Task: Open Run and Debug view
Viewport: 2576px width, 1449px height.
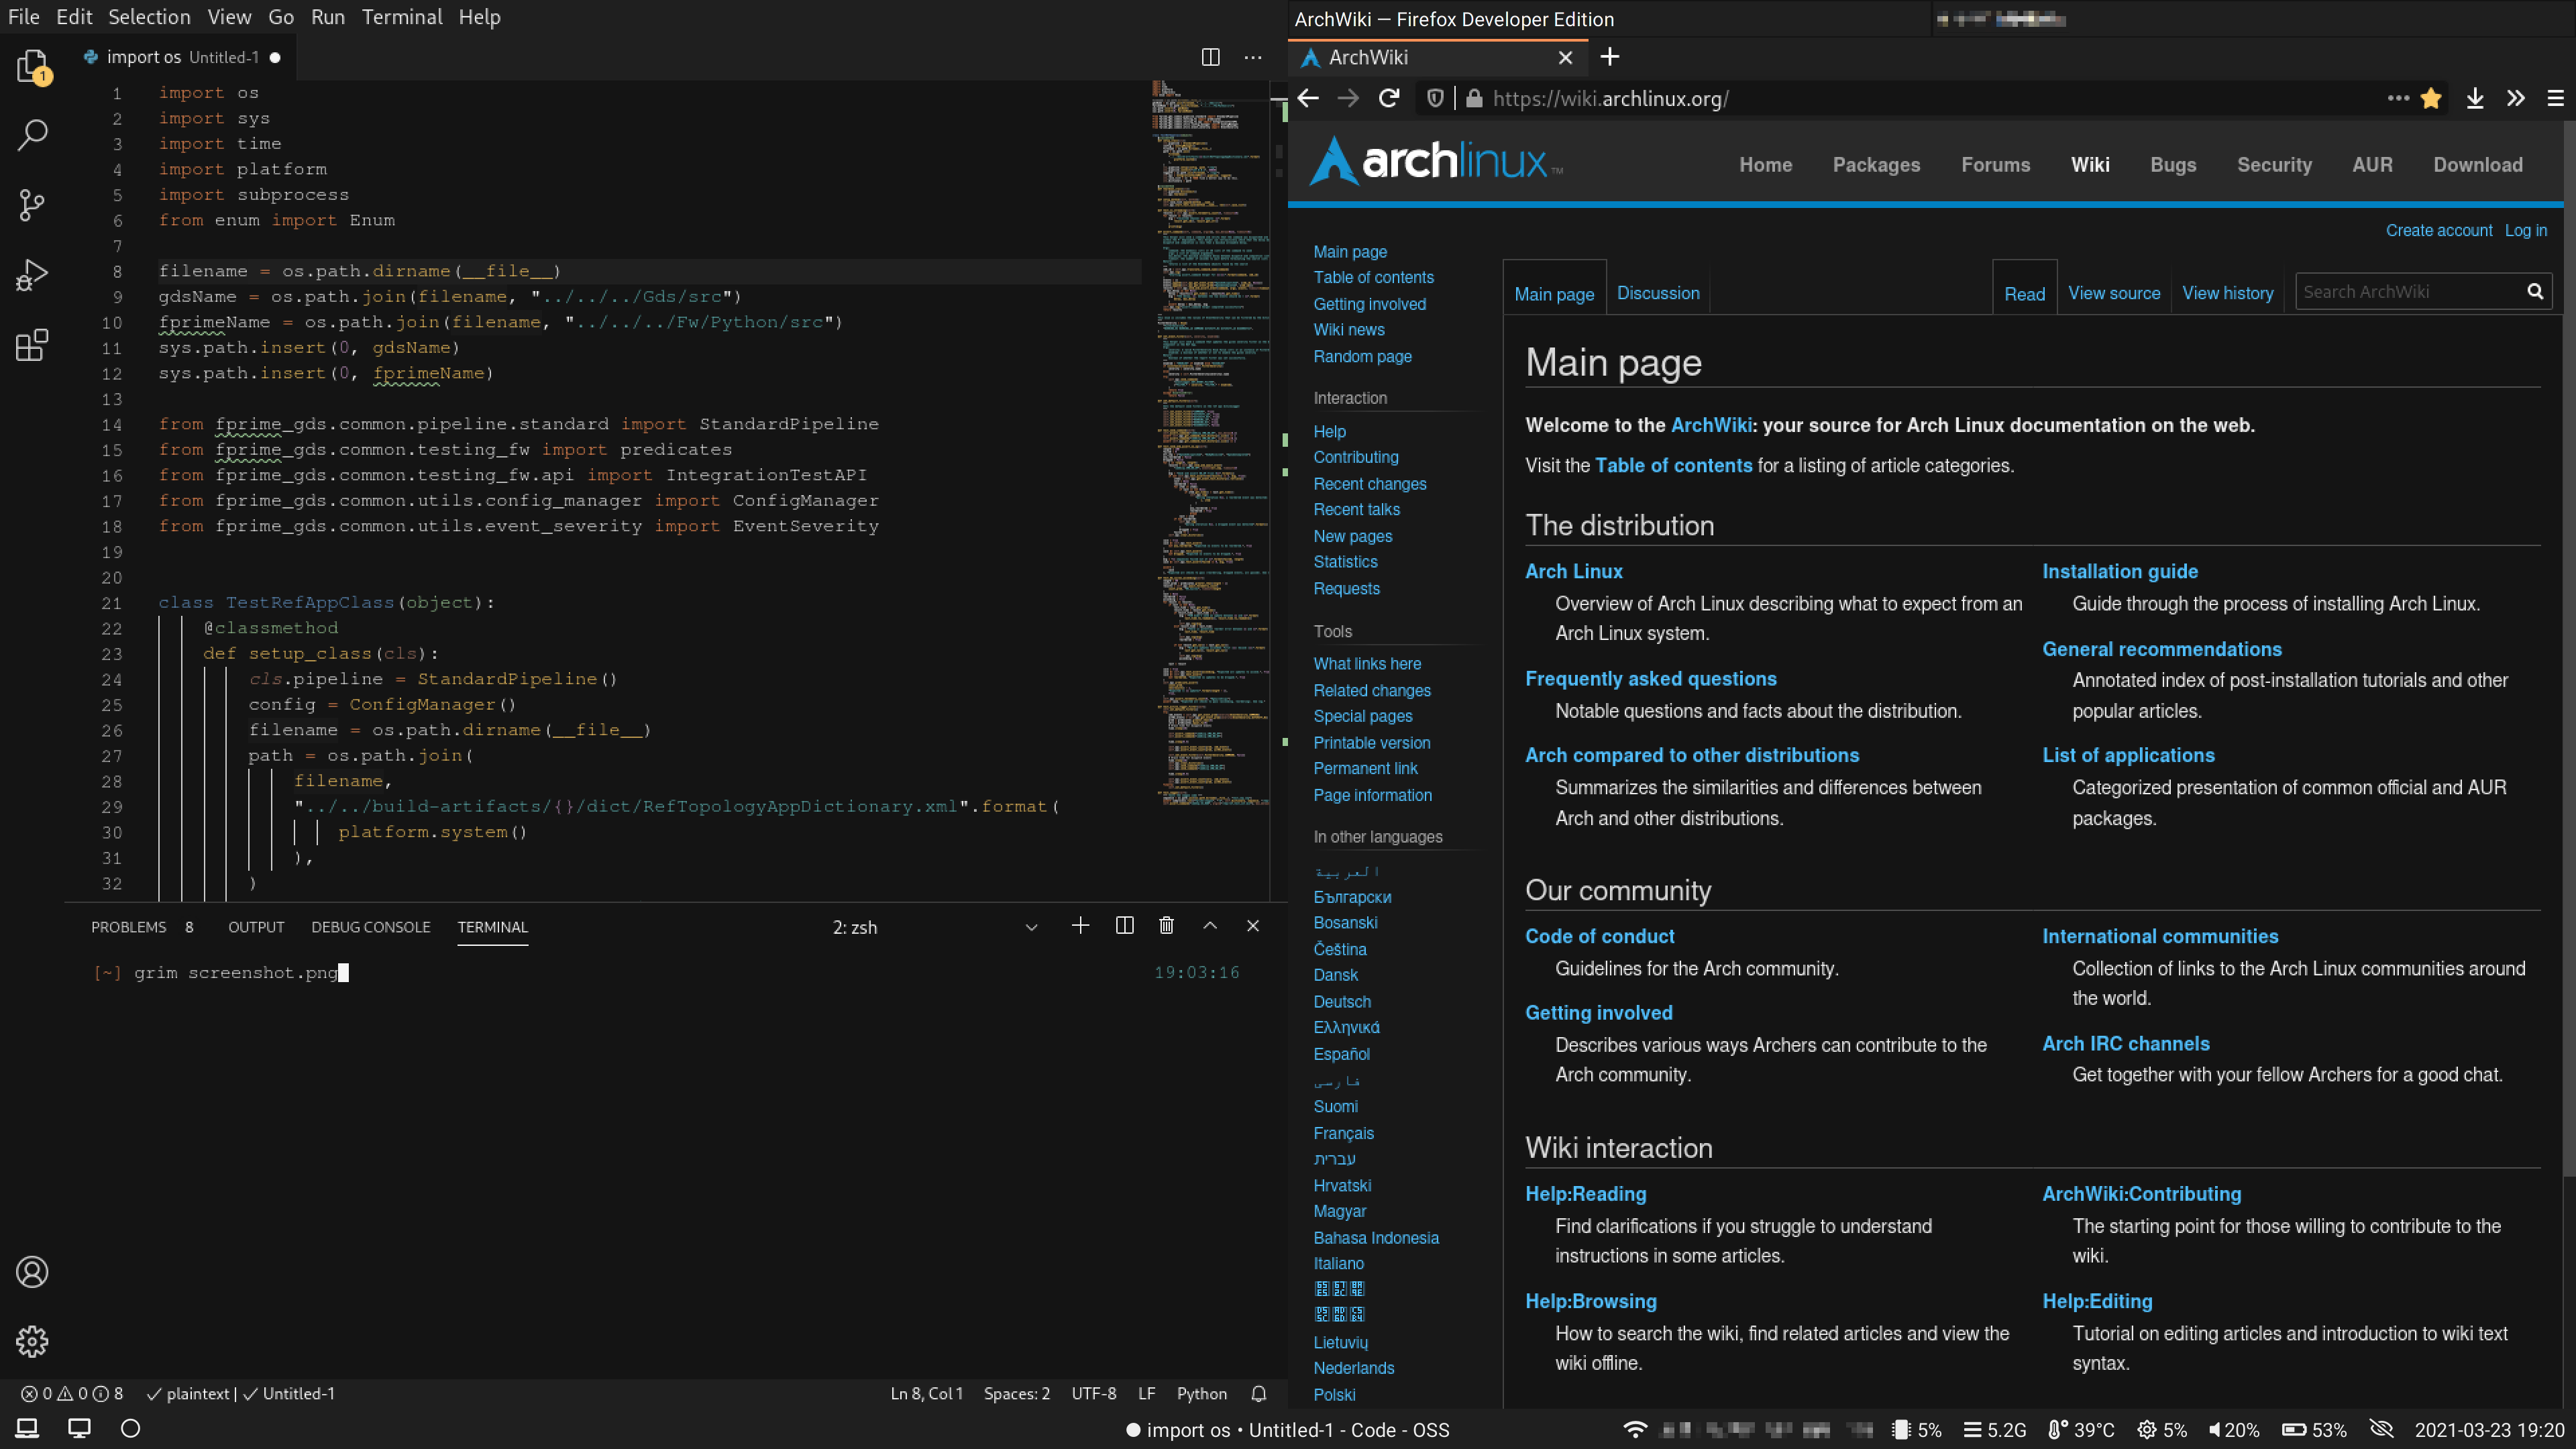Action: pyautogui.click(x=32, y=275)
